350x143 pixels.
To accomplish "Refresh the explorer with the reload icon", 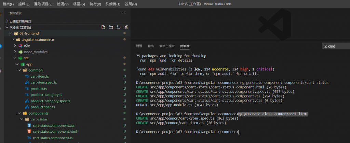I will (x=119, y=27).
